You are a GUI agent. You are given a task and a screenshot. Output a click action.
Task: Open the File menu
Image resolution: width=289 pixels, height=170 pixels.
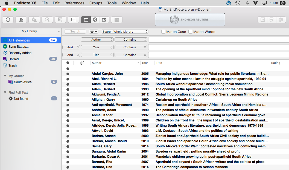click(45, 3)
